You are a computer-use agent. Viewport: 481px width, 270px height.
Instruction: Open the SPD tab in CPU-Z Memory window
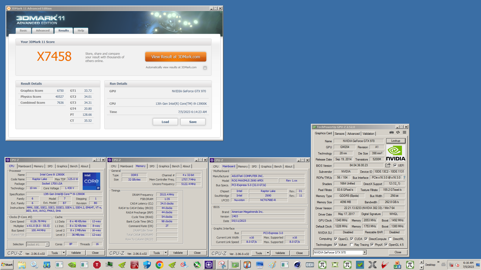click(x=152, y=166)
